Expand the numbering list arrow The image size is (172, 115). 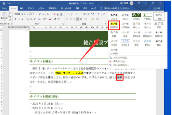pos(75,14)
